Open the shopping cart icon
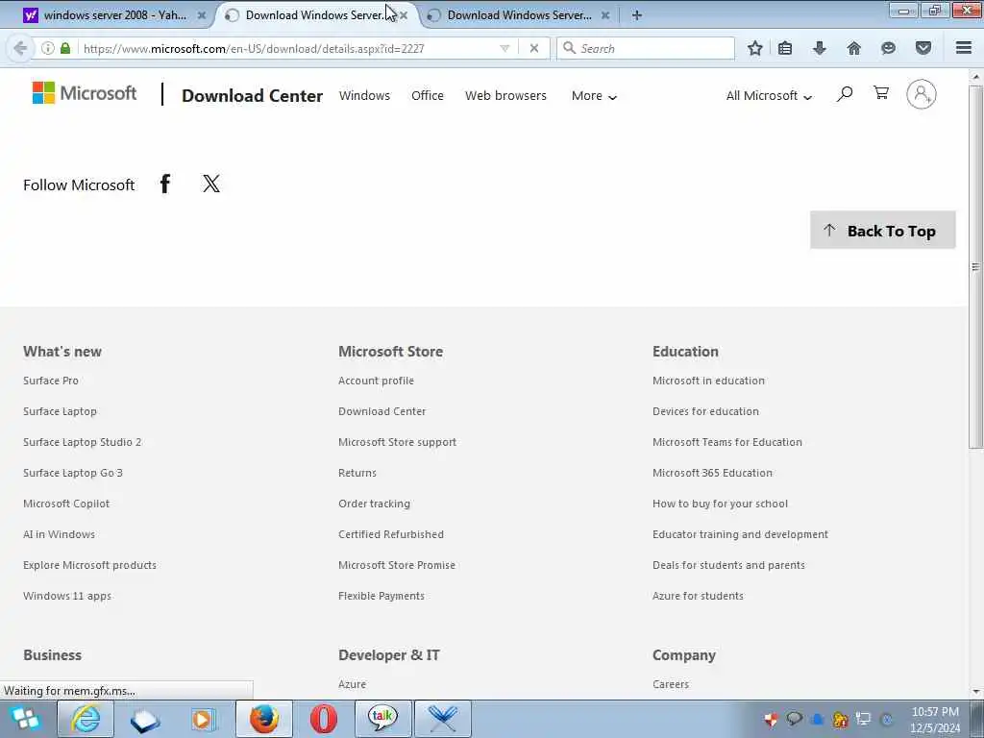The height and width of the screenshot is (738, 984). [x=881, y=93]
